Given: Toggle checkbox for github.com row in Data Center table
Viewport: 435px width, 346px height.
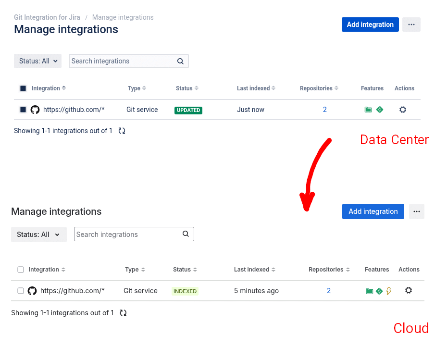Looking at the screenshot, I should [23, 110].
